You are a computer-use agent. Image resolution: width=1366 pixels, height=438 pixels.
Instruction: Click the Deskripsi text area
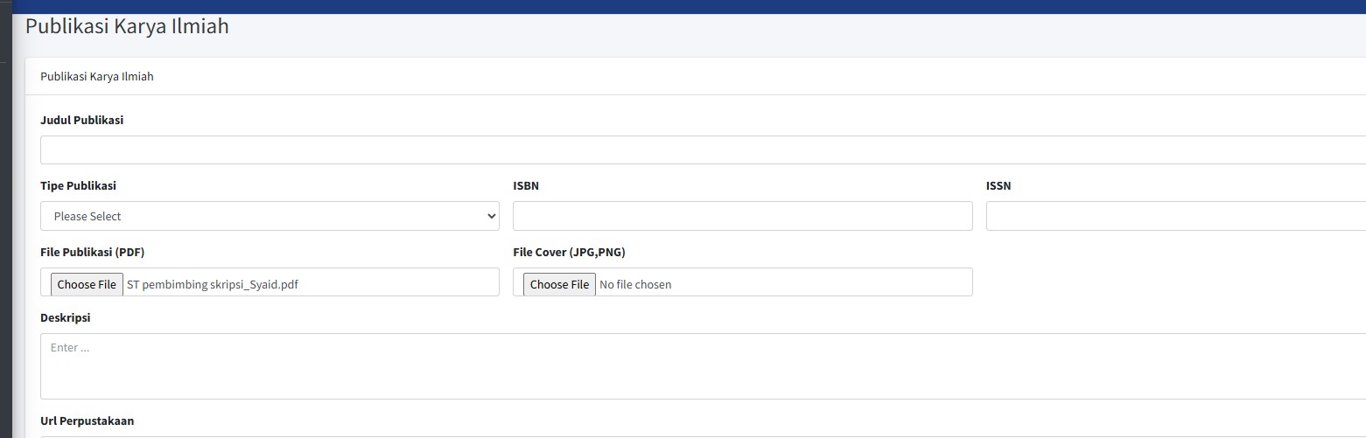(x=703, y=366)
